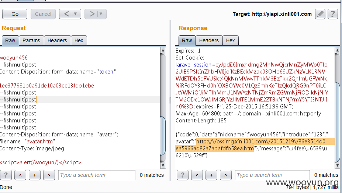The image size is (342, 193).
Task: Go forward to next request in history
Action: pos(92,14)
